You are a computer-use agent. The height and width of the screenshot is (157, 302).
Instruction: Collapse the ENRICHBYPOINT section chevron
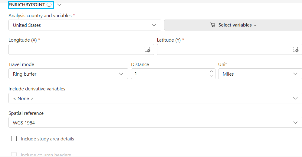pos(59,5)
